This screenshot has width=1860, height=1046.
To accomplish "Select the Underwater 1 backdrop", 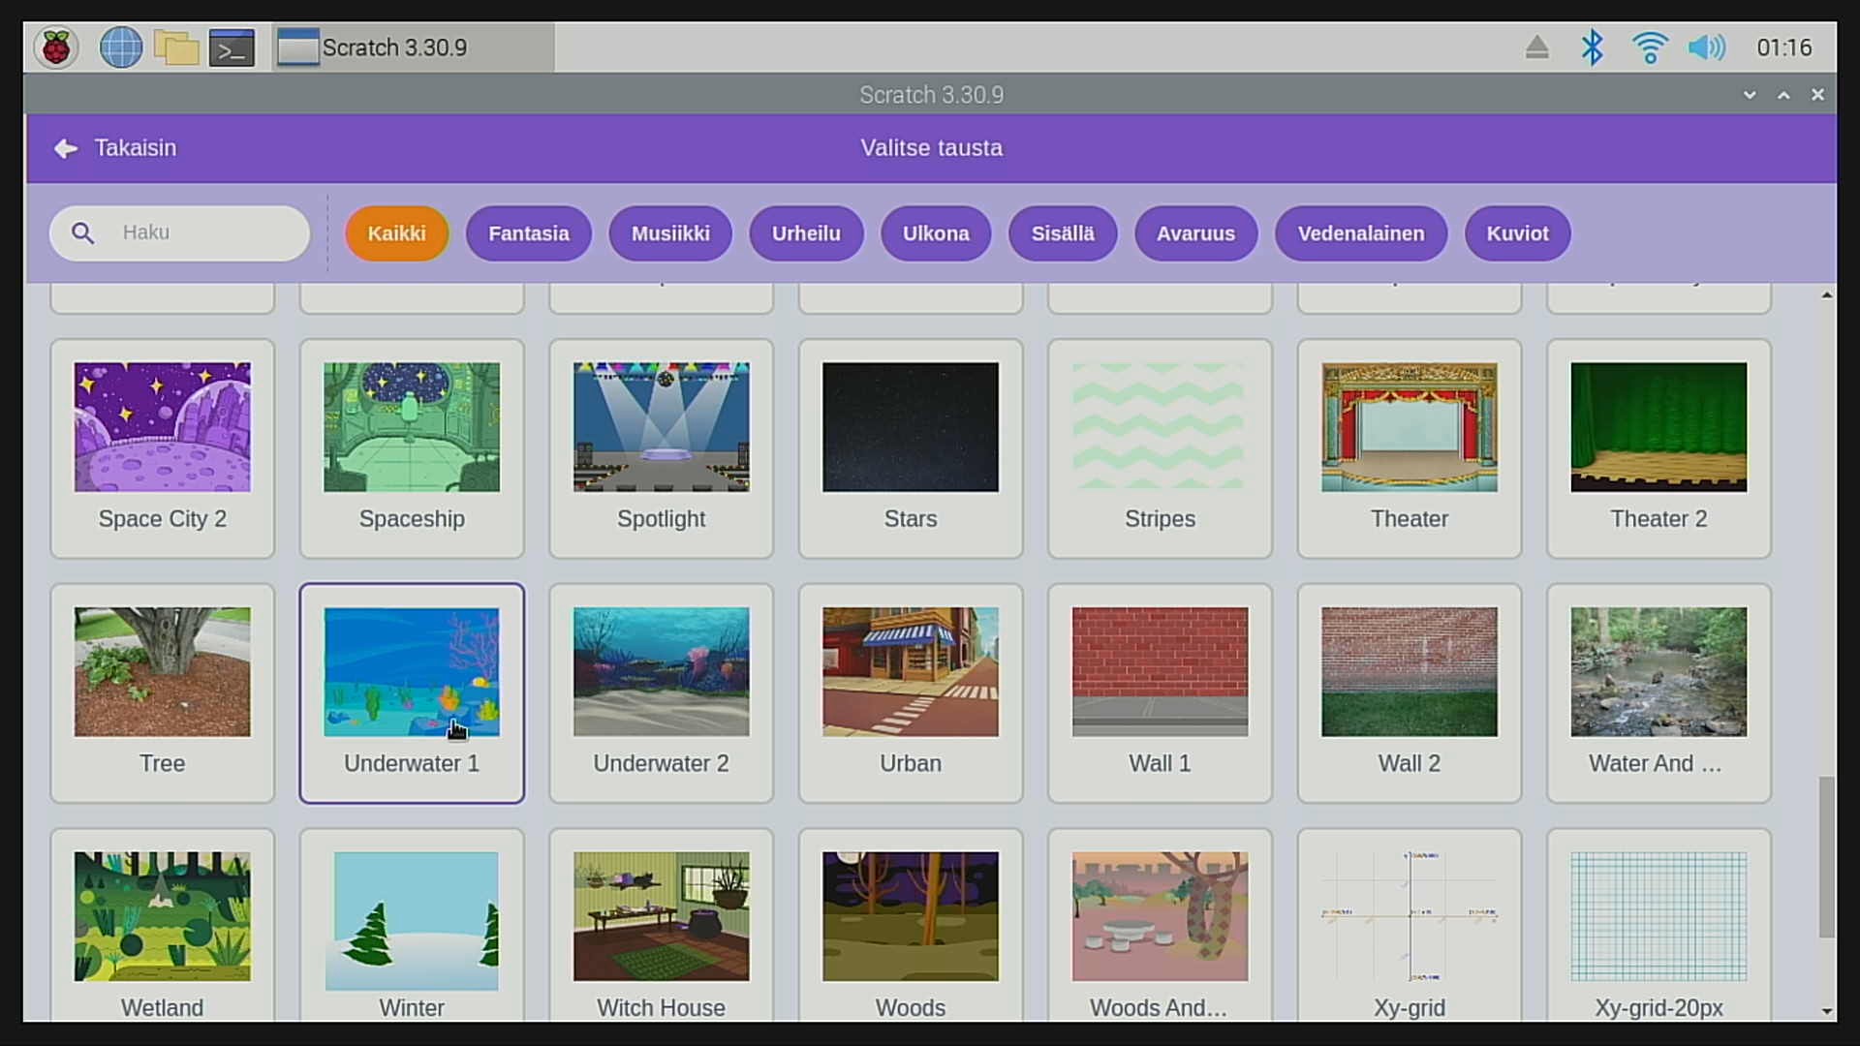I will [x=412, y=693].
